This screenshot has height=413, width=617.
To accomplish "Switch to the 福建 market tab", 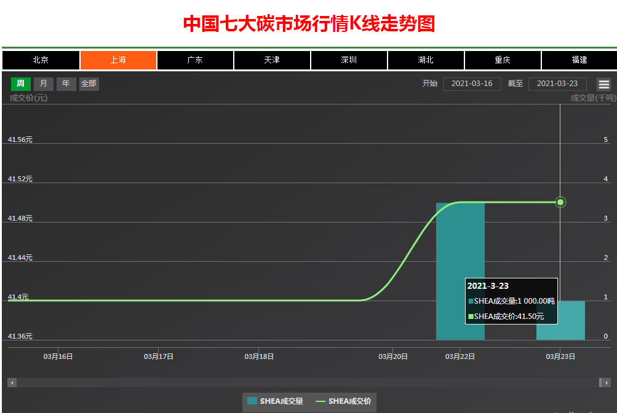I will (x=579, y=60).
